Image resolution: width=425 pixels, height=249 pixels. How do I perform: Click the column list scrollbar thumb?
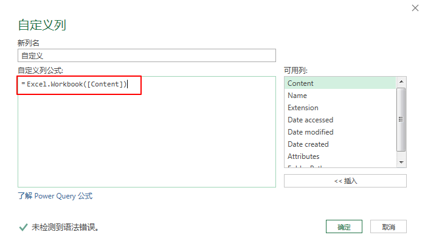click(x=401, y=119)
